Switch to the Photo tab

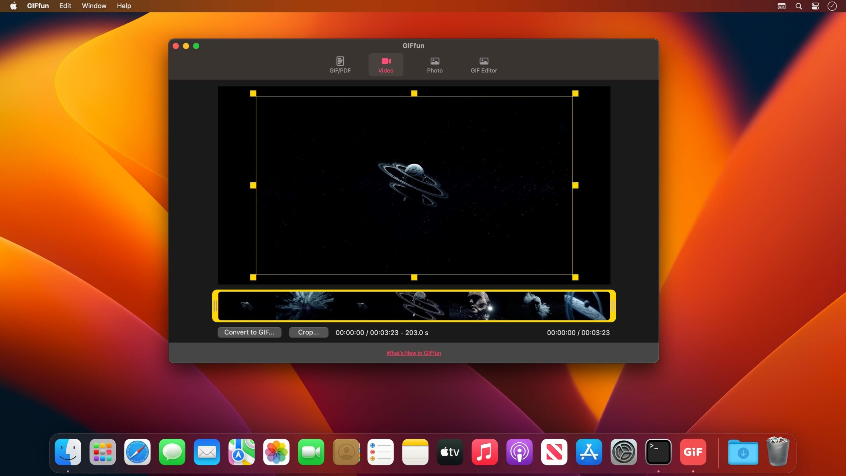point(435,65)
